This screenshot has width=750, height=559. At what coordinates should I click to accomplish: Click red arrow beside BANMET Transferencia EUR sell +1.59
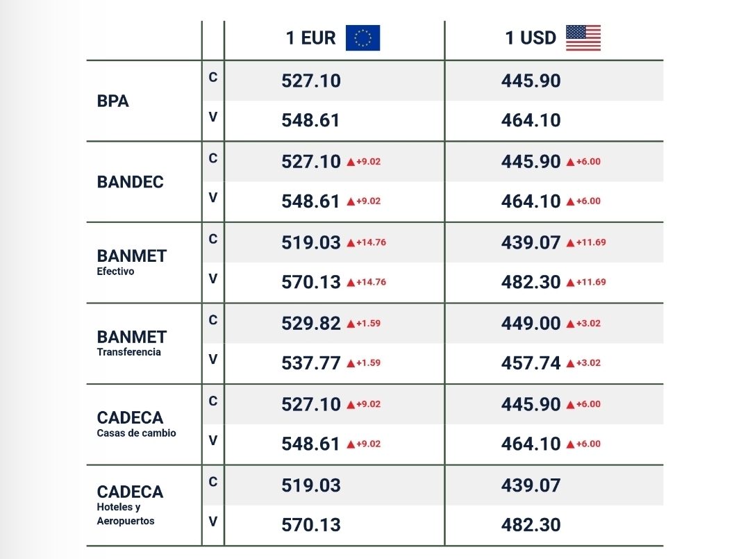click(x=351, y=363)
